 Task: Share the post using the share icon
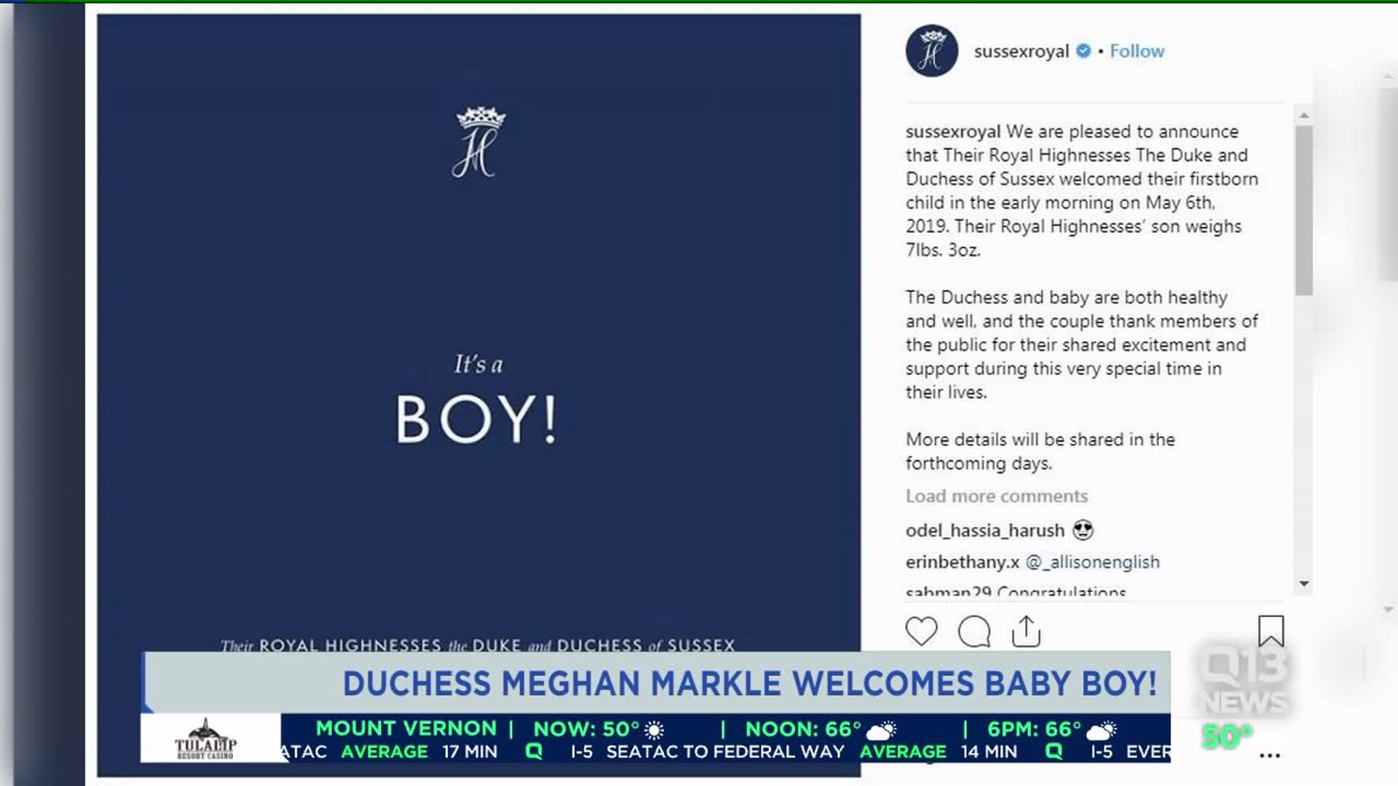tap(1026, 631)
